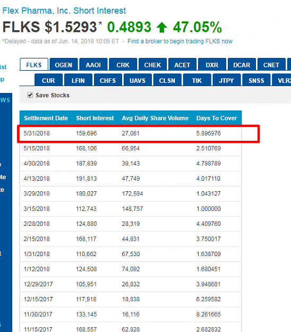Open the AAOI ticker tab
The width and height of the screenshot is (291, 332).
(93, 64)
